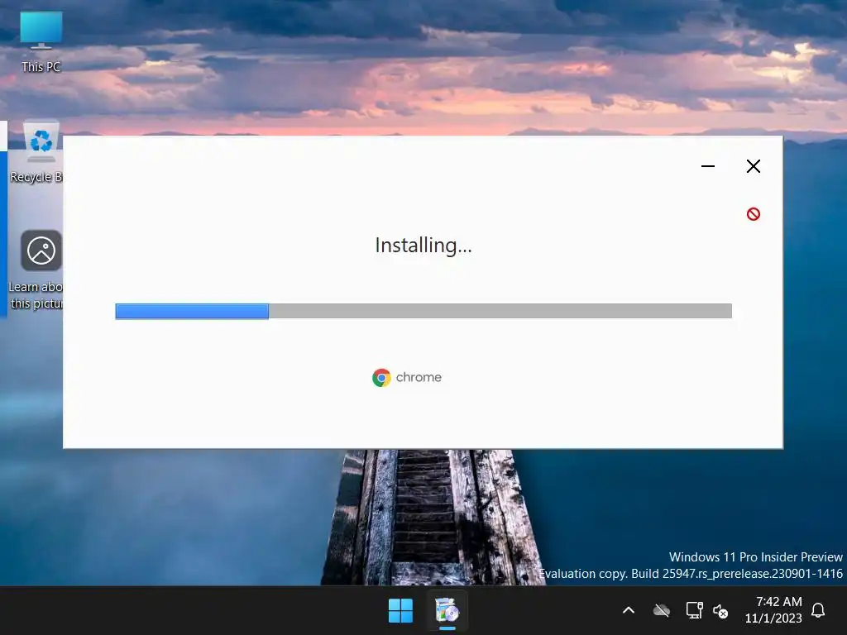Click the "Installing..." status text
The height and width of the screenshot is (635, 847).
pos(423,245)
